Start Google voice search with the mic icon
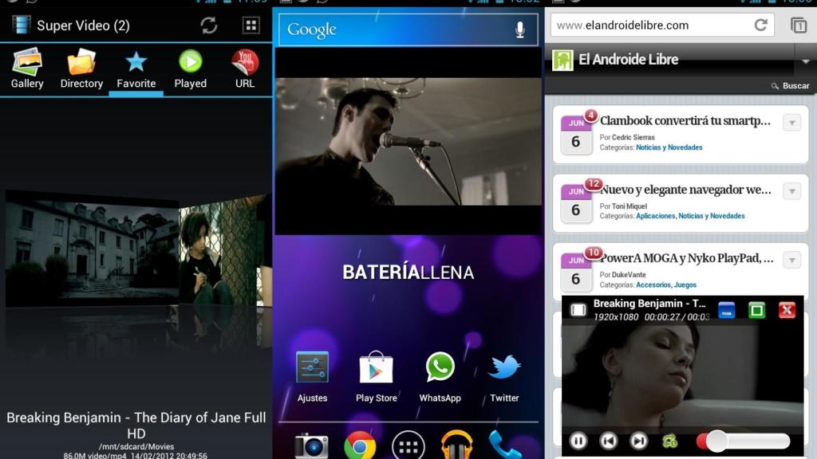This screenshot has height=459, width=817. 519,29
